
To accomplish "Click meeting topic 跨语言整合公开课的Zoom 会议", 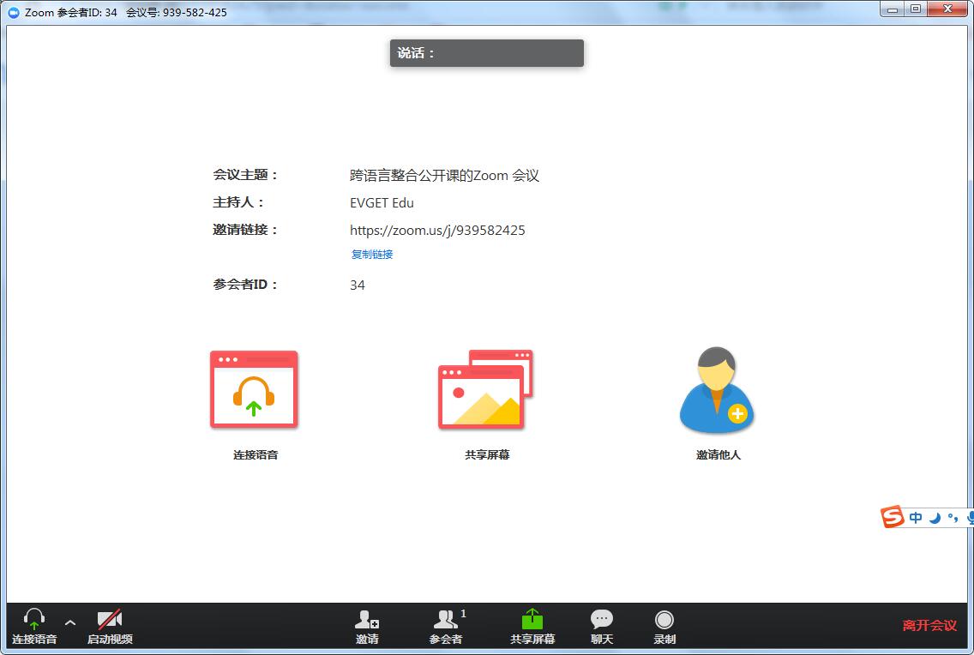I will click(x=444, y=176).
